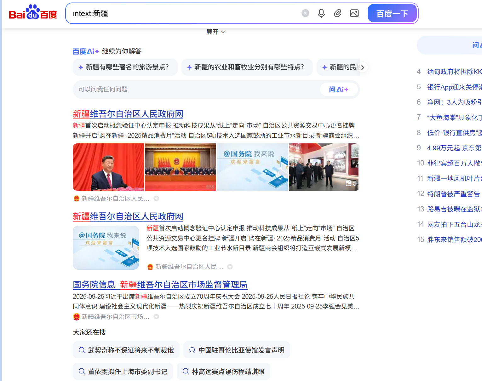This screenshot has height=381, width=482.
Task: Search related query 董依雯拟任上海市委副书记
Action: [x=123, y=372]
